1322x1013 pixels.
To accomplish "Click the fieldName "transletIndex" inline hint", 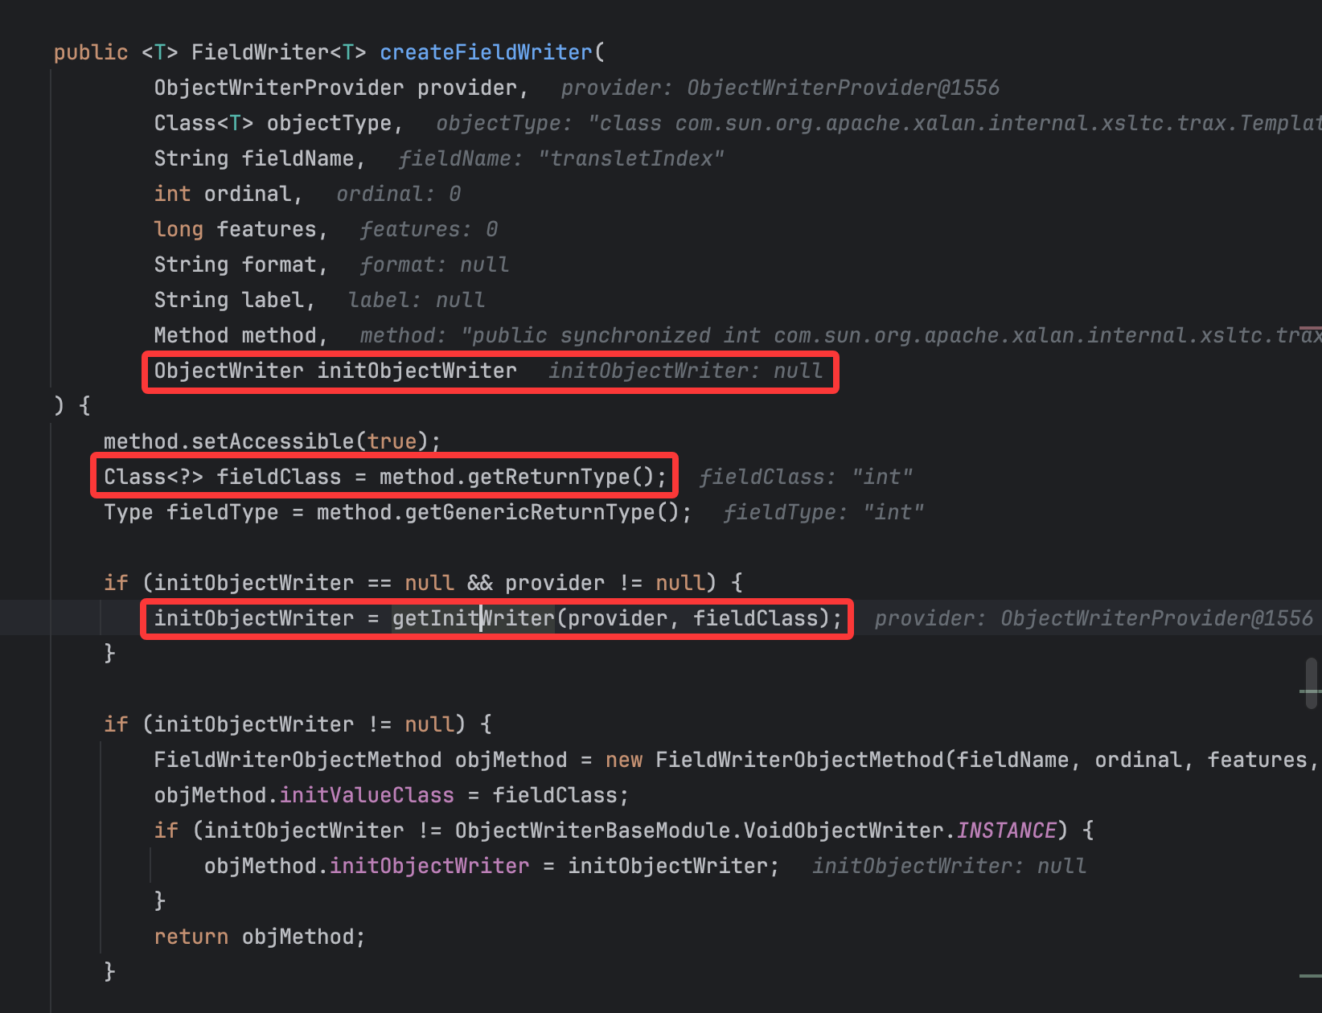I will click(560, 158).
